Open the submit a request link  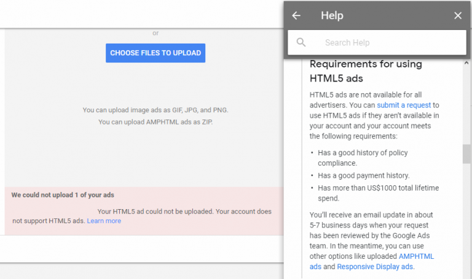click(404, 105)
